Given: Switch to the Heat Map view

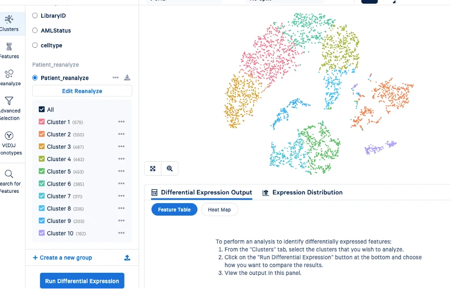Looking at the screenshot, I should pyautogui.click(x=219, y=209).
